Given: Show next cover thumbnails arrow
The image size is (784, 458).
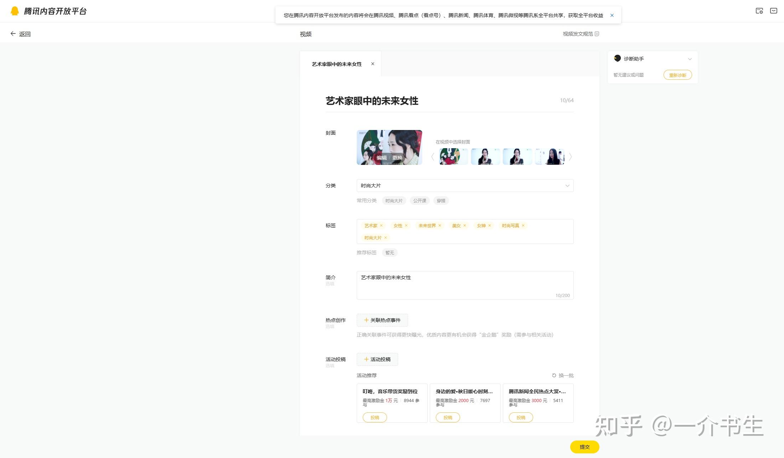Looking at the screenshot, I should [571, 157].
